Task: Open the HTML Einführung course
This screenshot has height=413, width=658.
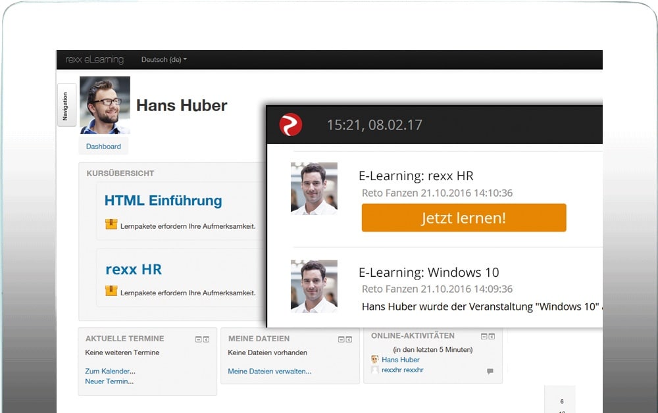Action: [163, 201]
